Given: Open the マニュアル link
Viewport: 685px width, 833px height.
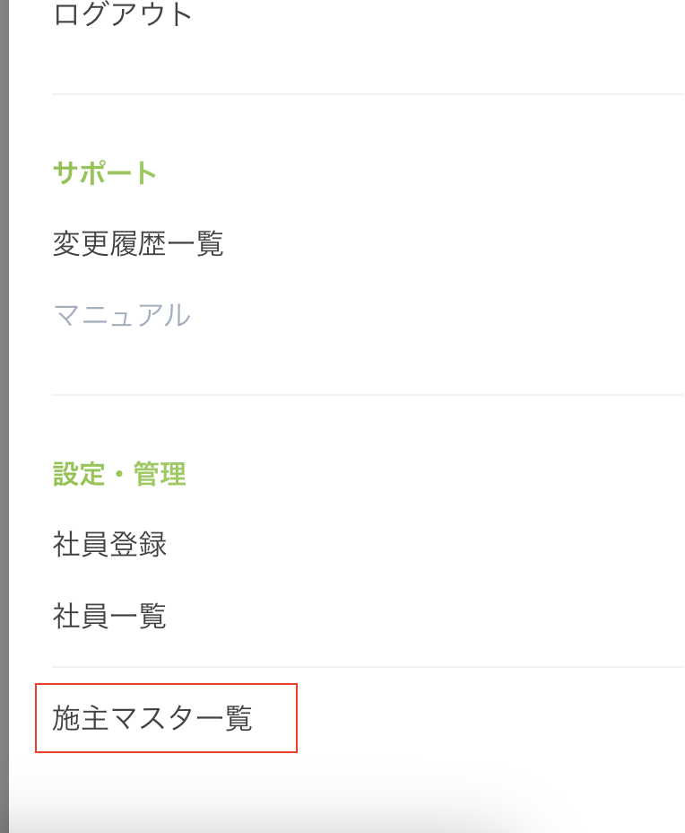Looking at the screenshot, I should pyautogui.click(x=122, y=316).
